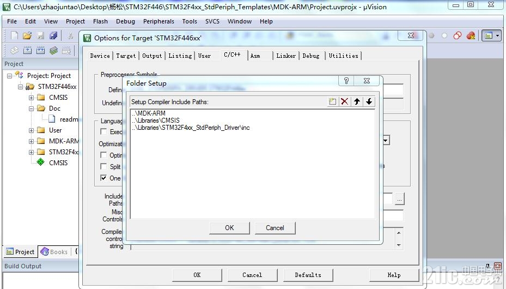506x289 pixels.
Task: Click the Disable All Breakpoints icon
Action: click(x=458, y=35)
